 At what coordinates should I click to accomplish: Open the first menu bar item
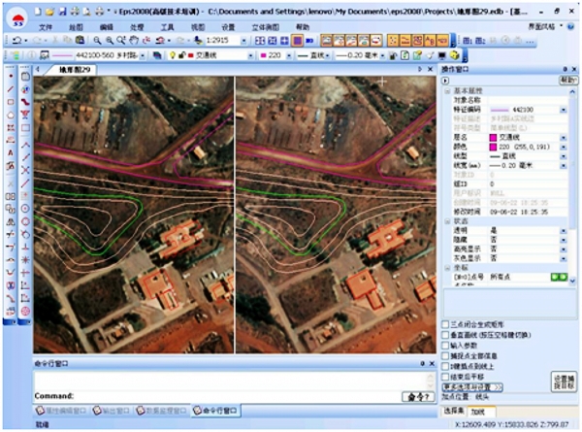46,27
